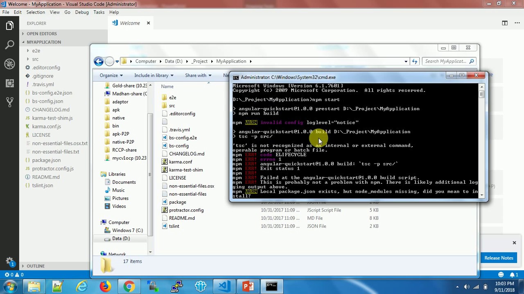Open Windows Explorer from the taskbar
This screenshot has width=524, height=294.
(x=34, y=286)
